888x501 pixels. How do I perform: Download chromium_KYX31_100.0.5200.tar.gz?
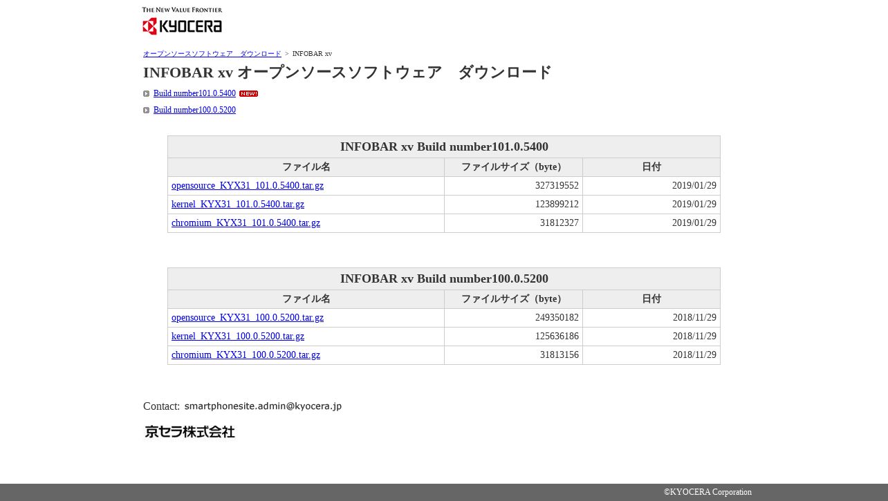(x=246, y=355)
